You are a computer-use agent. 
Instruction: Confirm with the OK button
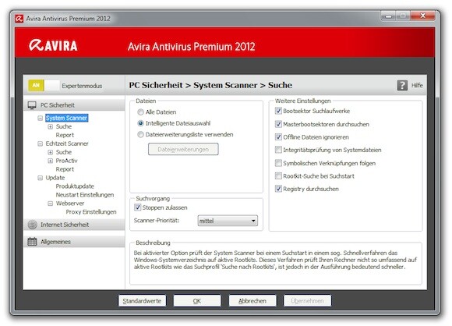click(197, 301)
